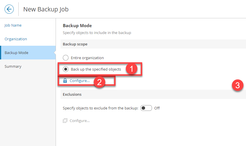The width and height of the screenshot is (246, 146).
Task: Click the back arrow icon
Action: point(9,9)
